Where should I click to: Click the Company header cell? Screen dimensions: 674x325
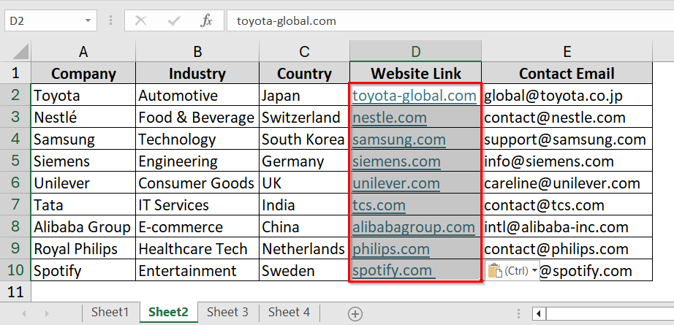pos(83,73)
